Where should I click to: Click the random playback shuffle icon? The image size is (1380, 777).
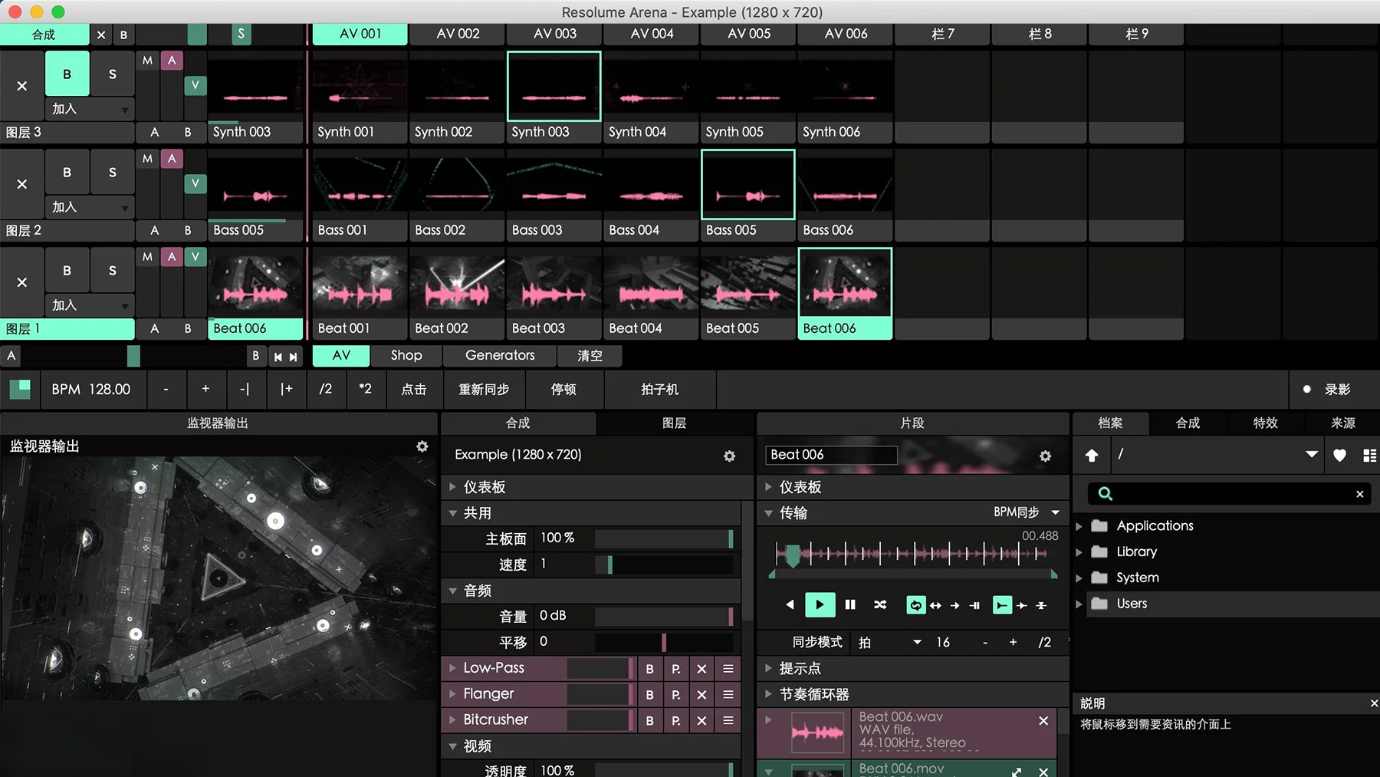tap(880, 605)
